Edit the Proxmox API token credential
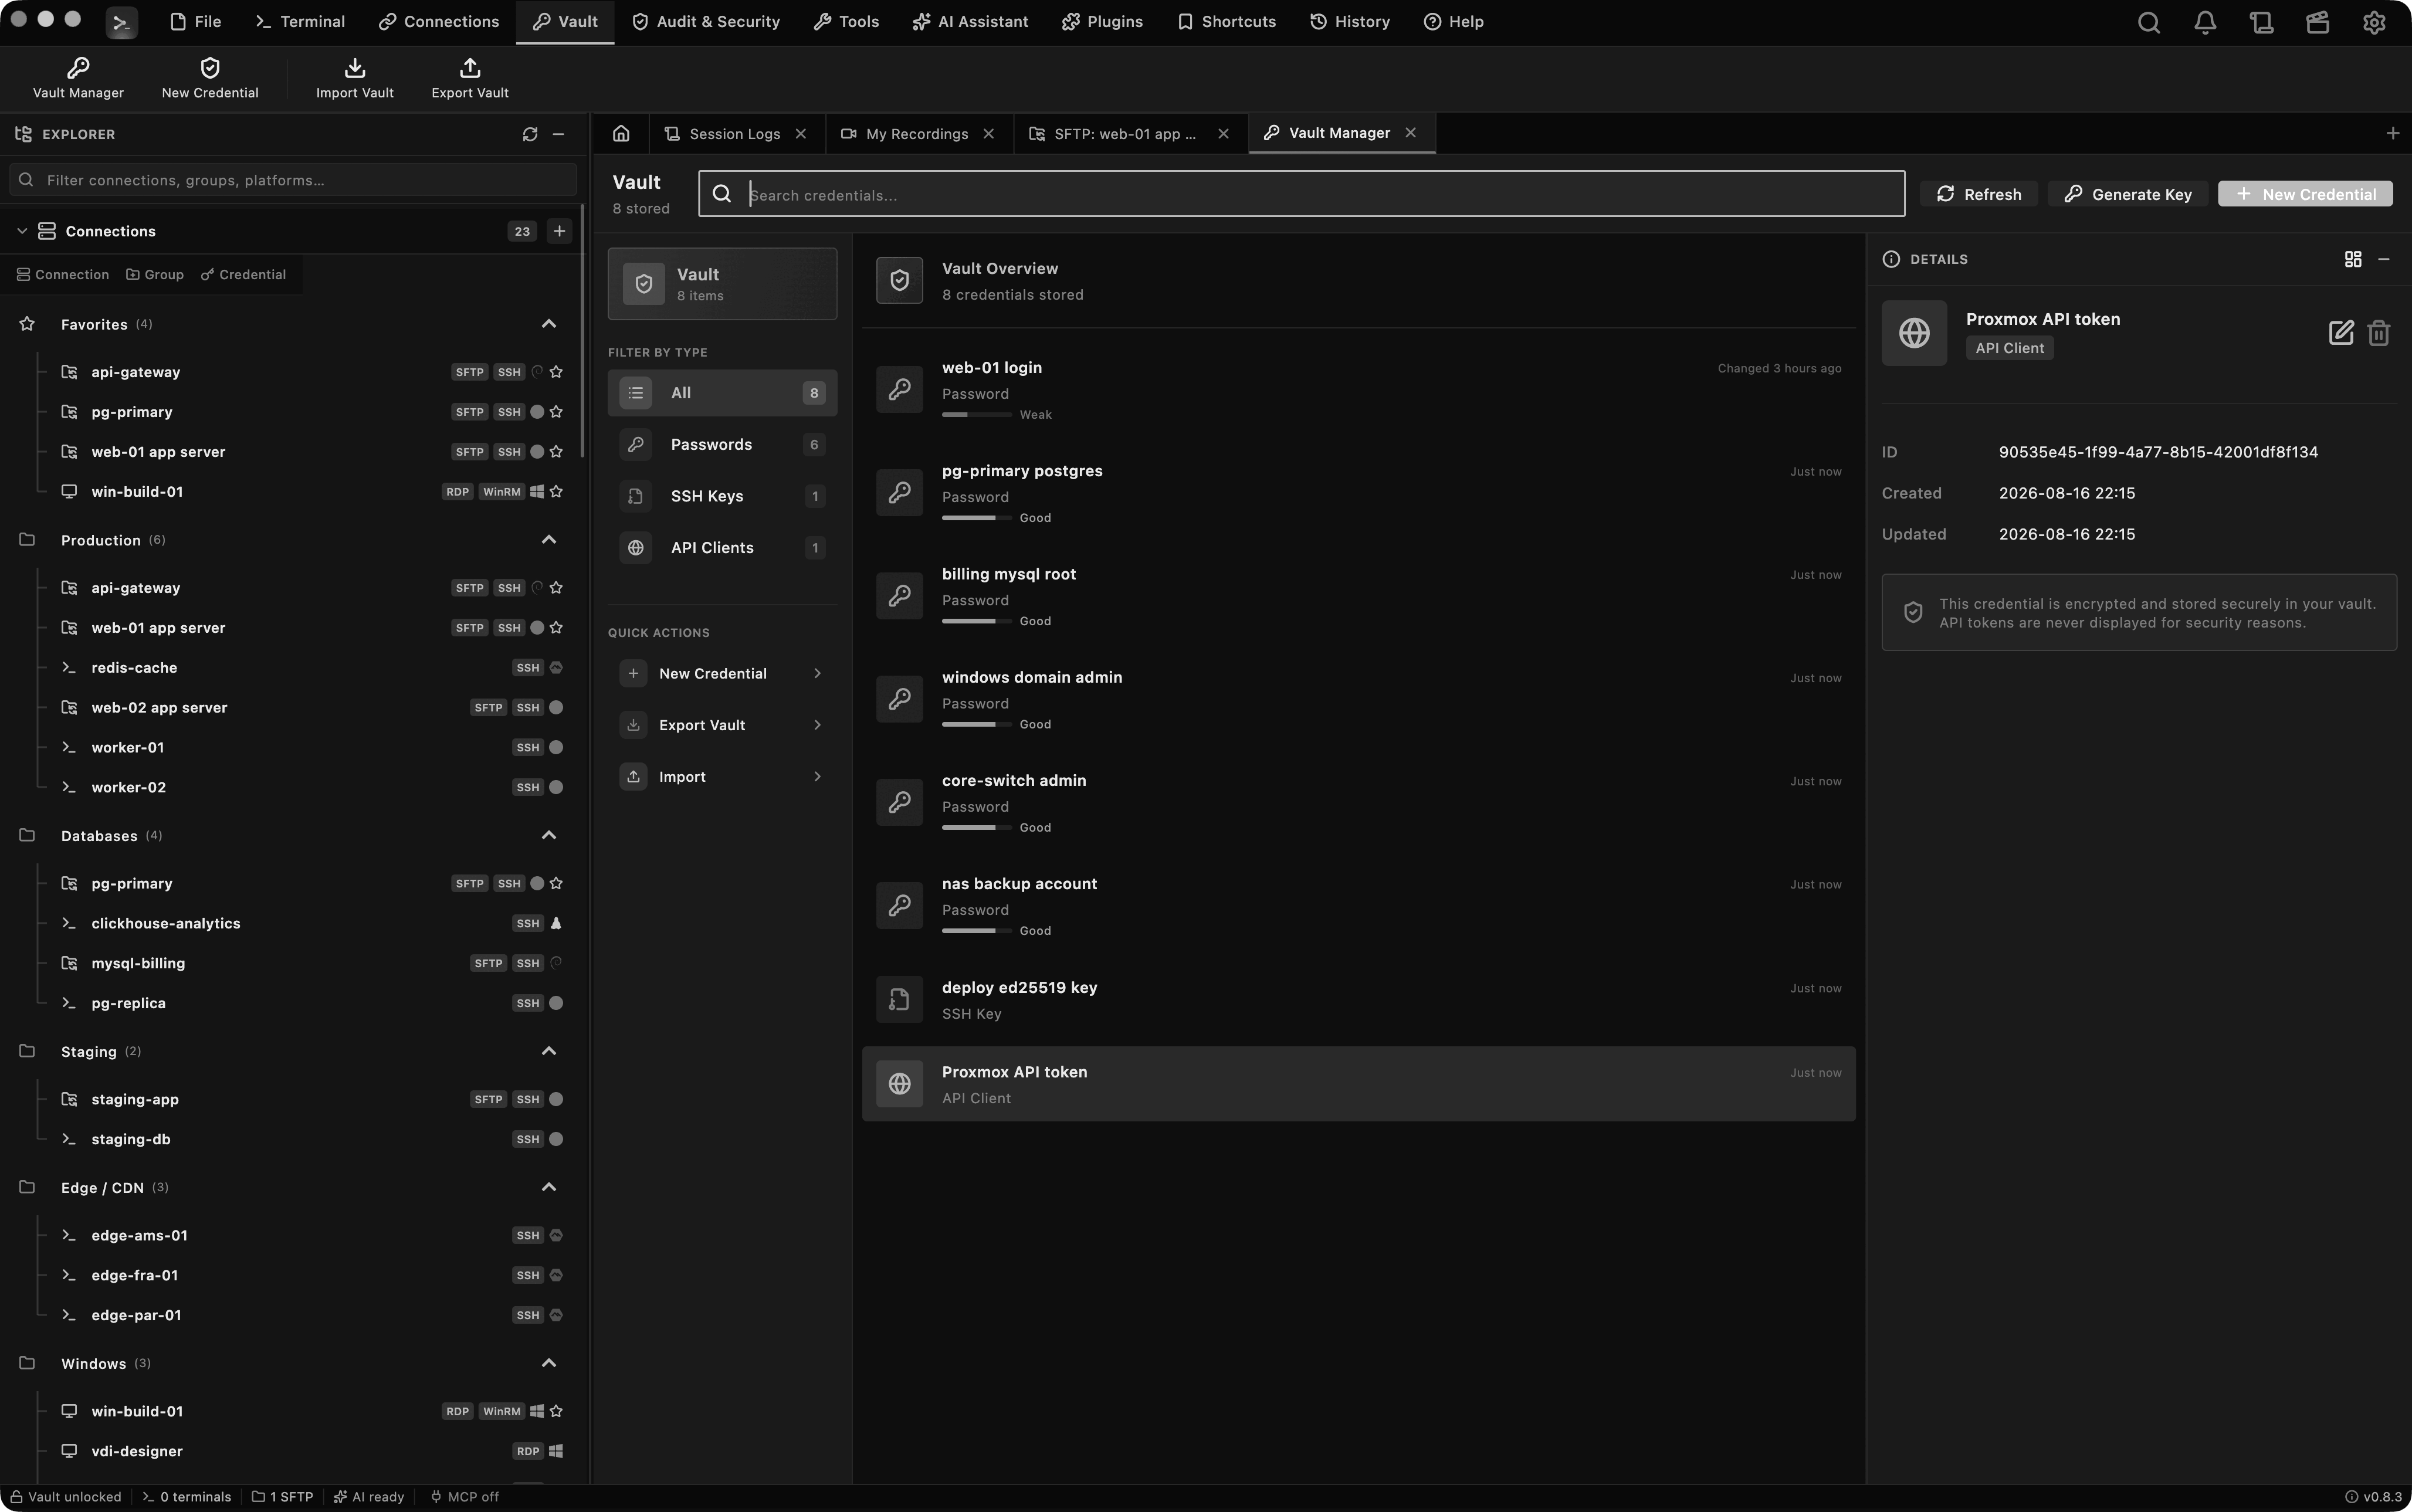This screenshot has height=1512, width=2412. point(2341,333)
